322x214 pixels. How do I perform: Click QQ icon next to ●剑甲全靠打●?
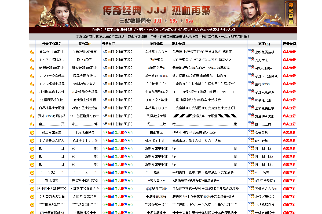point(251,180)
